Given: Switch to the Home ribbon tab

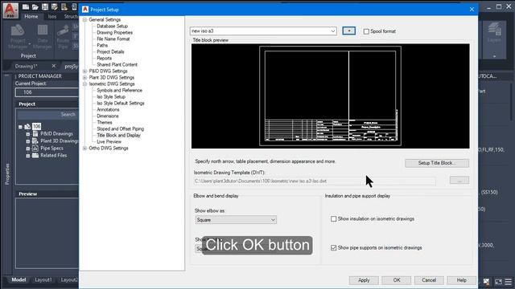Looking at the screenshot, I should click(x=31, y=16).
